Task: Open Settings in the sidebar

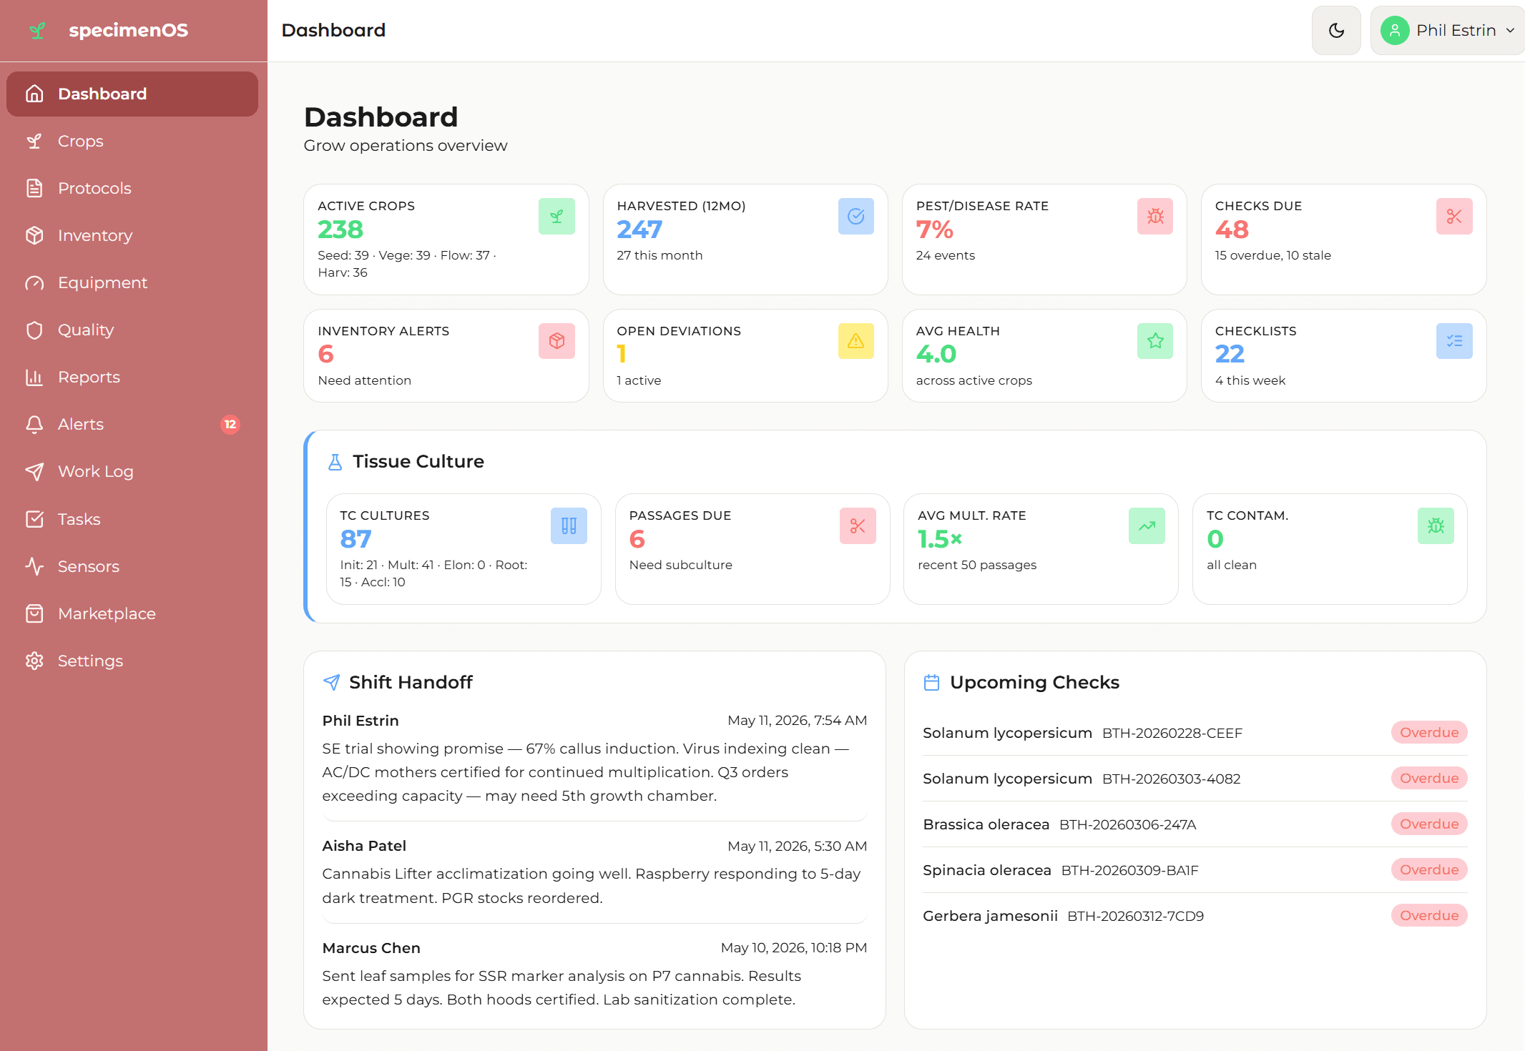Action: tap(132, 661)
